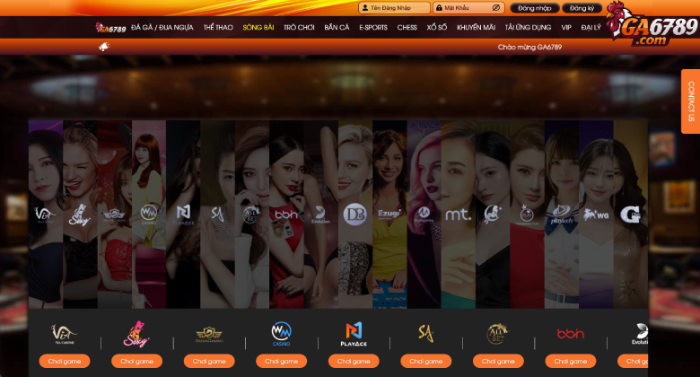
Task: Select the bbin banner strip
Action: pos(286,215)
